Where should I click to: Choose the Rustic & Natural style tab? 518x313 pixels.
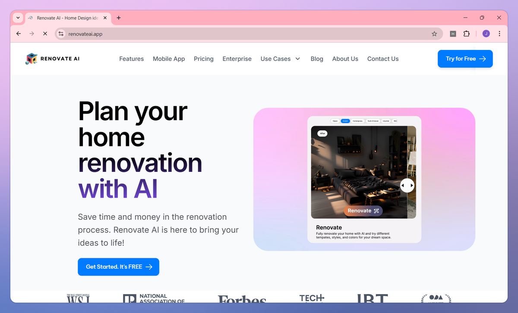[x=373, y=121]
